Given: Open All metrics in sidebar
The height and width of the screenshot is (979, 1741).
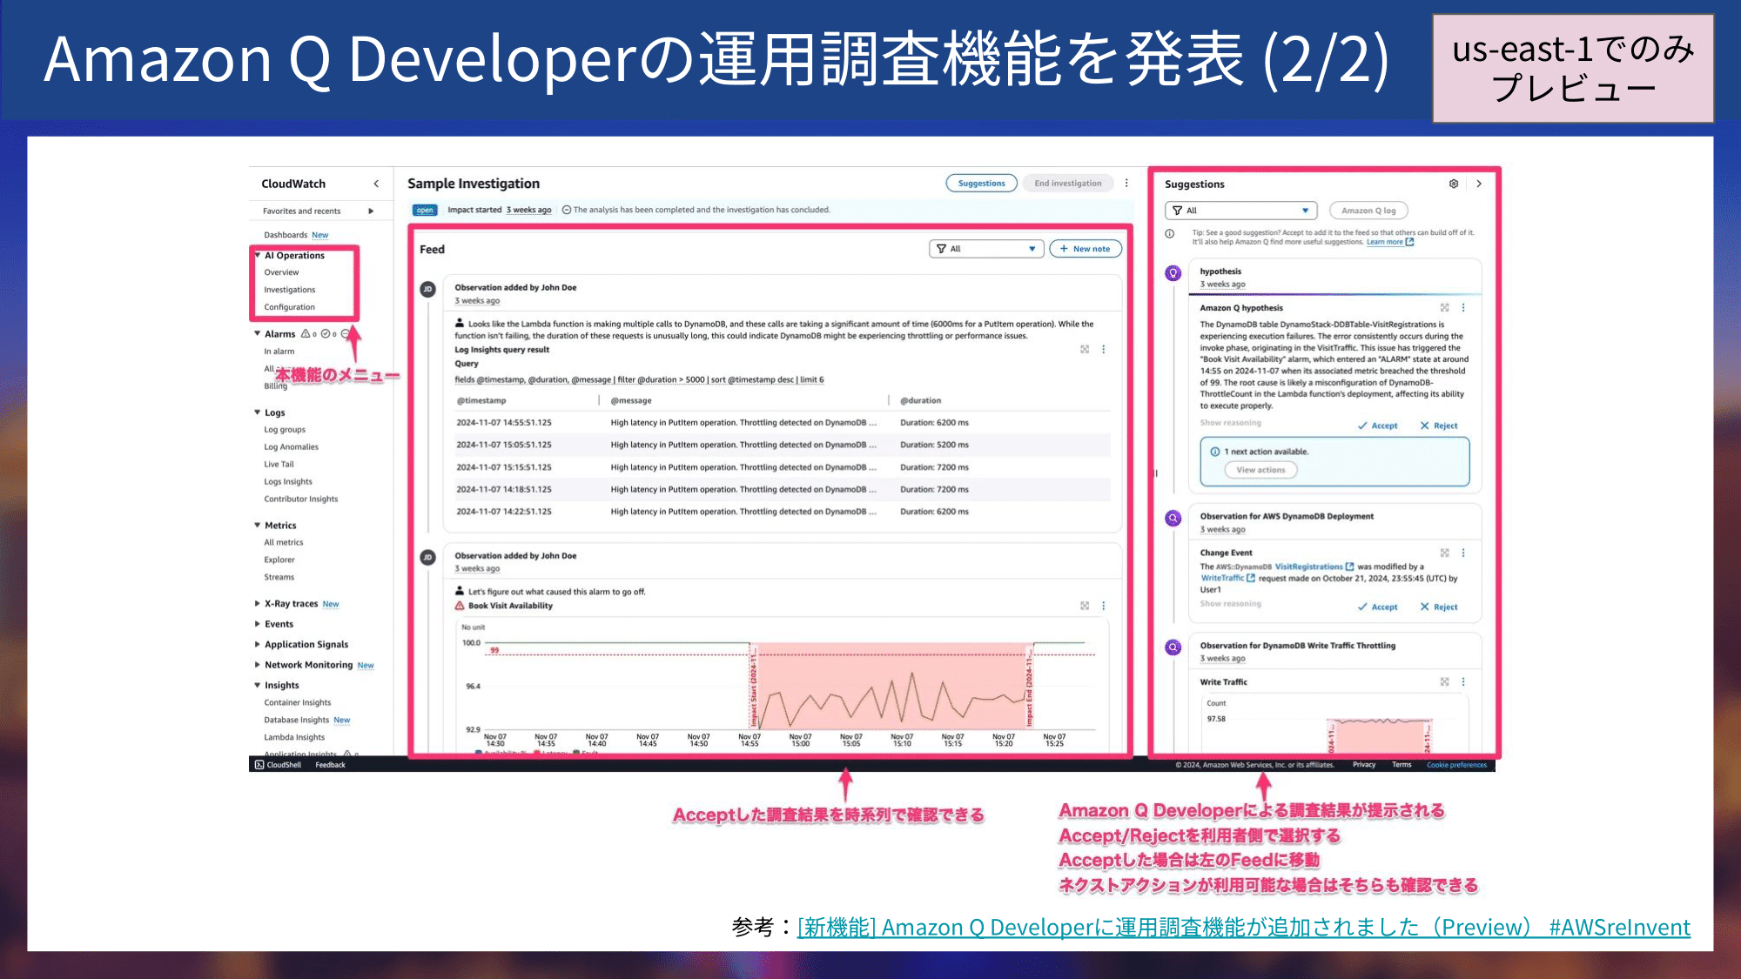Looking at the screenshot, I should pyautogui.click(x=284, y=542).
